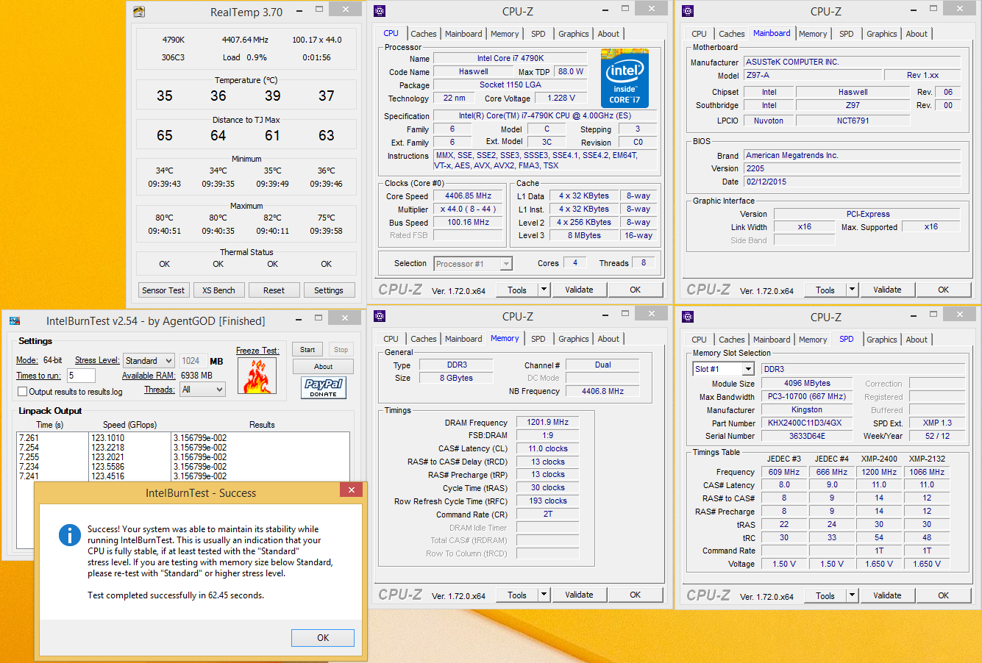Click the Times to run input field
Image resolution: width=982 pixels, height=663 pixels.
81,376
